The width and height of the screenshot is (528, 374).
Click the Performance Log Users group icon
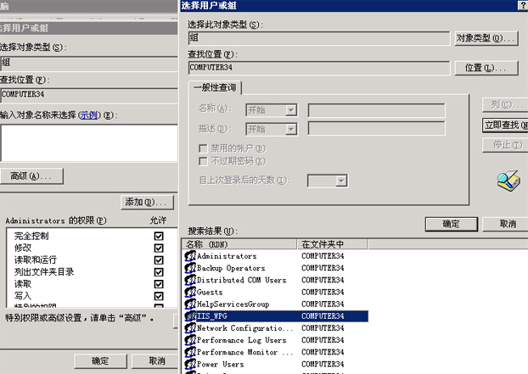[x=190, y=340]
